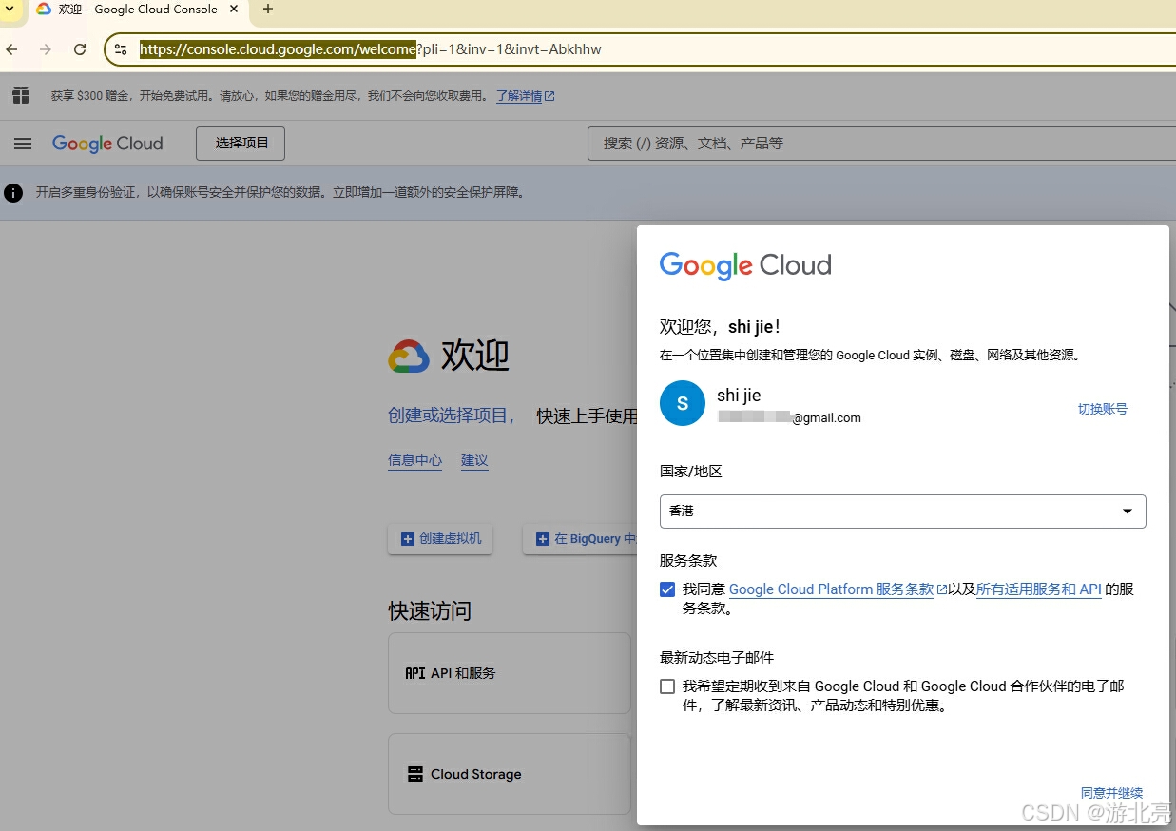Close the Google Cloud Console tab

pos(234,9)
